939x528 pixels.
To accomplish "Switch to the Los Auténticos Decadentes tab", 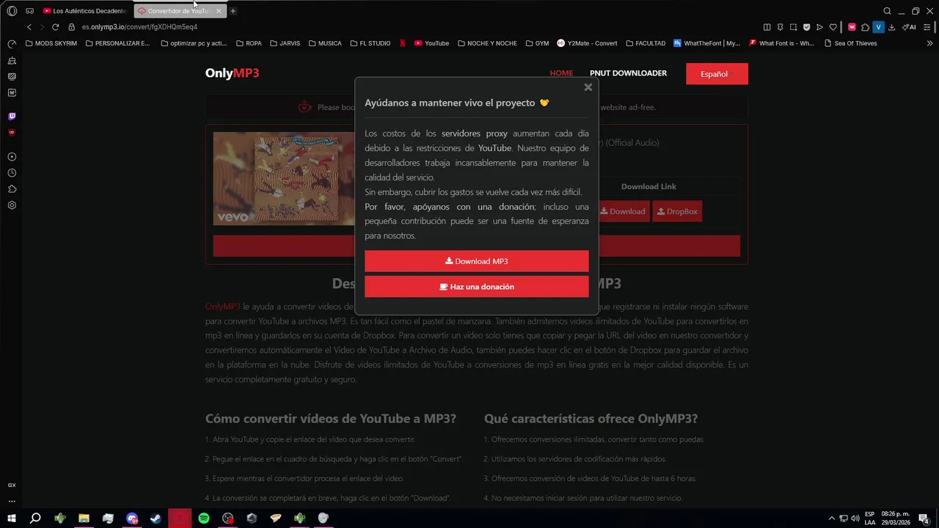I will (84, 11).
